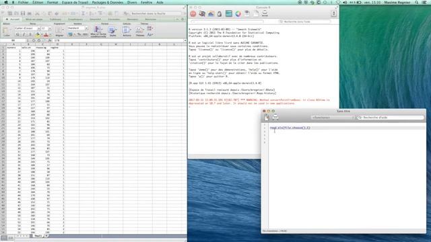
Task: Switch to the Formules ribbon tab
Action: (x=114, y=19)
